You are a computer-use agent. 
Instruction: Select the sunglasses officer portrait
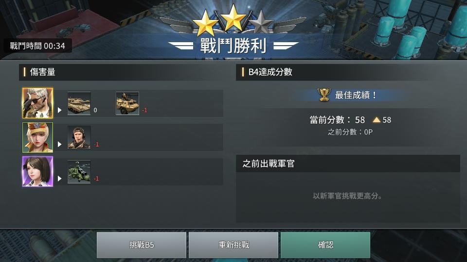click(37, 103)
